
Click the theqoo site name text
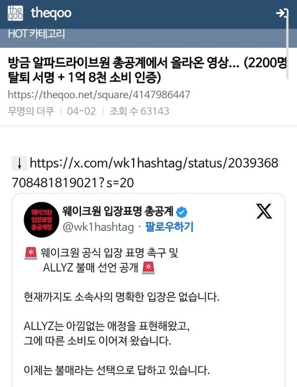[51, 13]
